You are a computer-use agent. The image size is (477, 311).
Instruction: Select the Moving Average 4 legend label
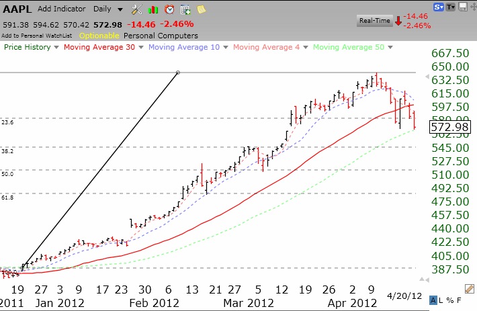[266, 47]
